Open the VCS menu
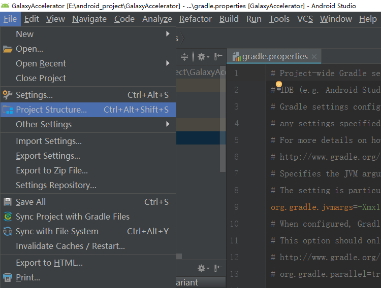The height and width of the screenshot is (288, 381). pos(305,19)
